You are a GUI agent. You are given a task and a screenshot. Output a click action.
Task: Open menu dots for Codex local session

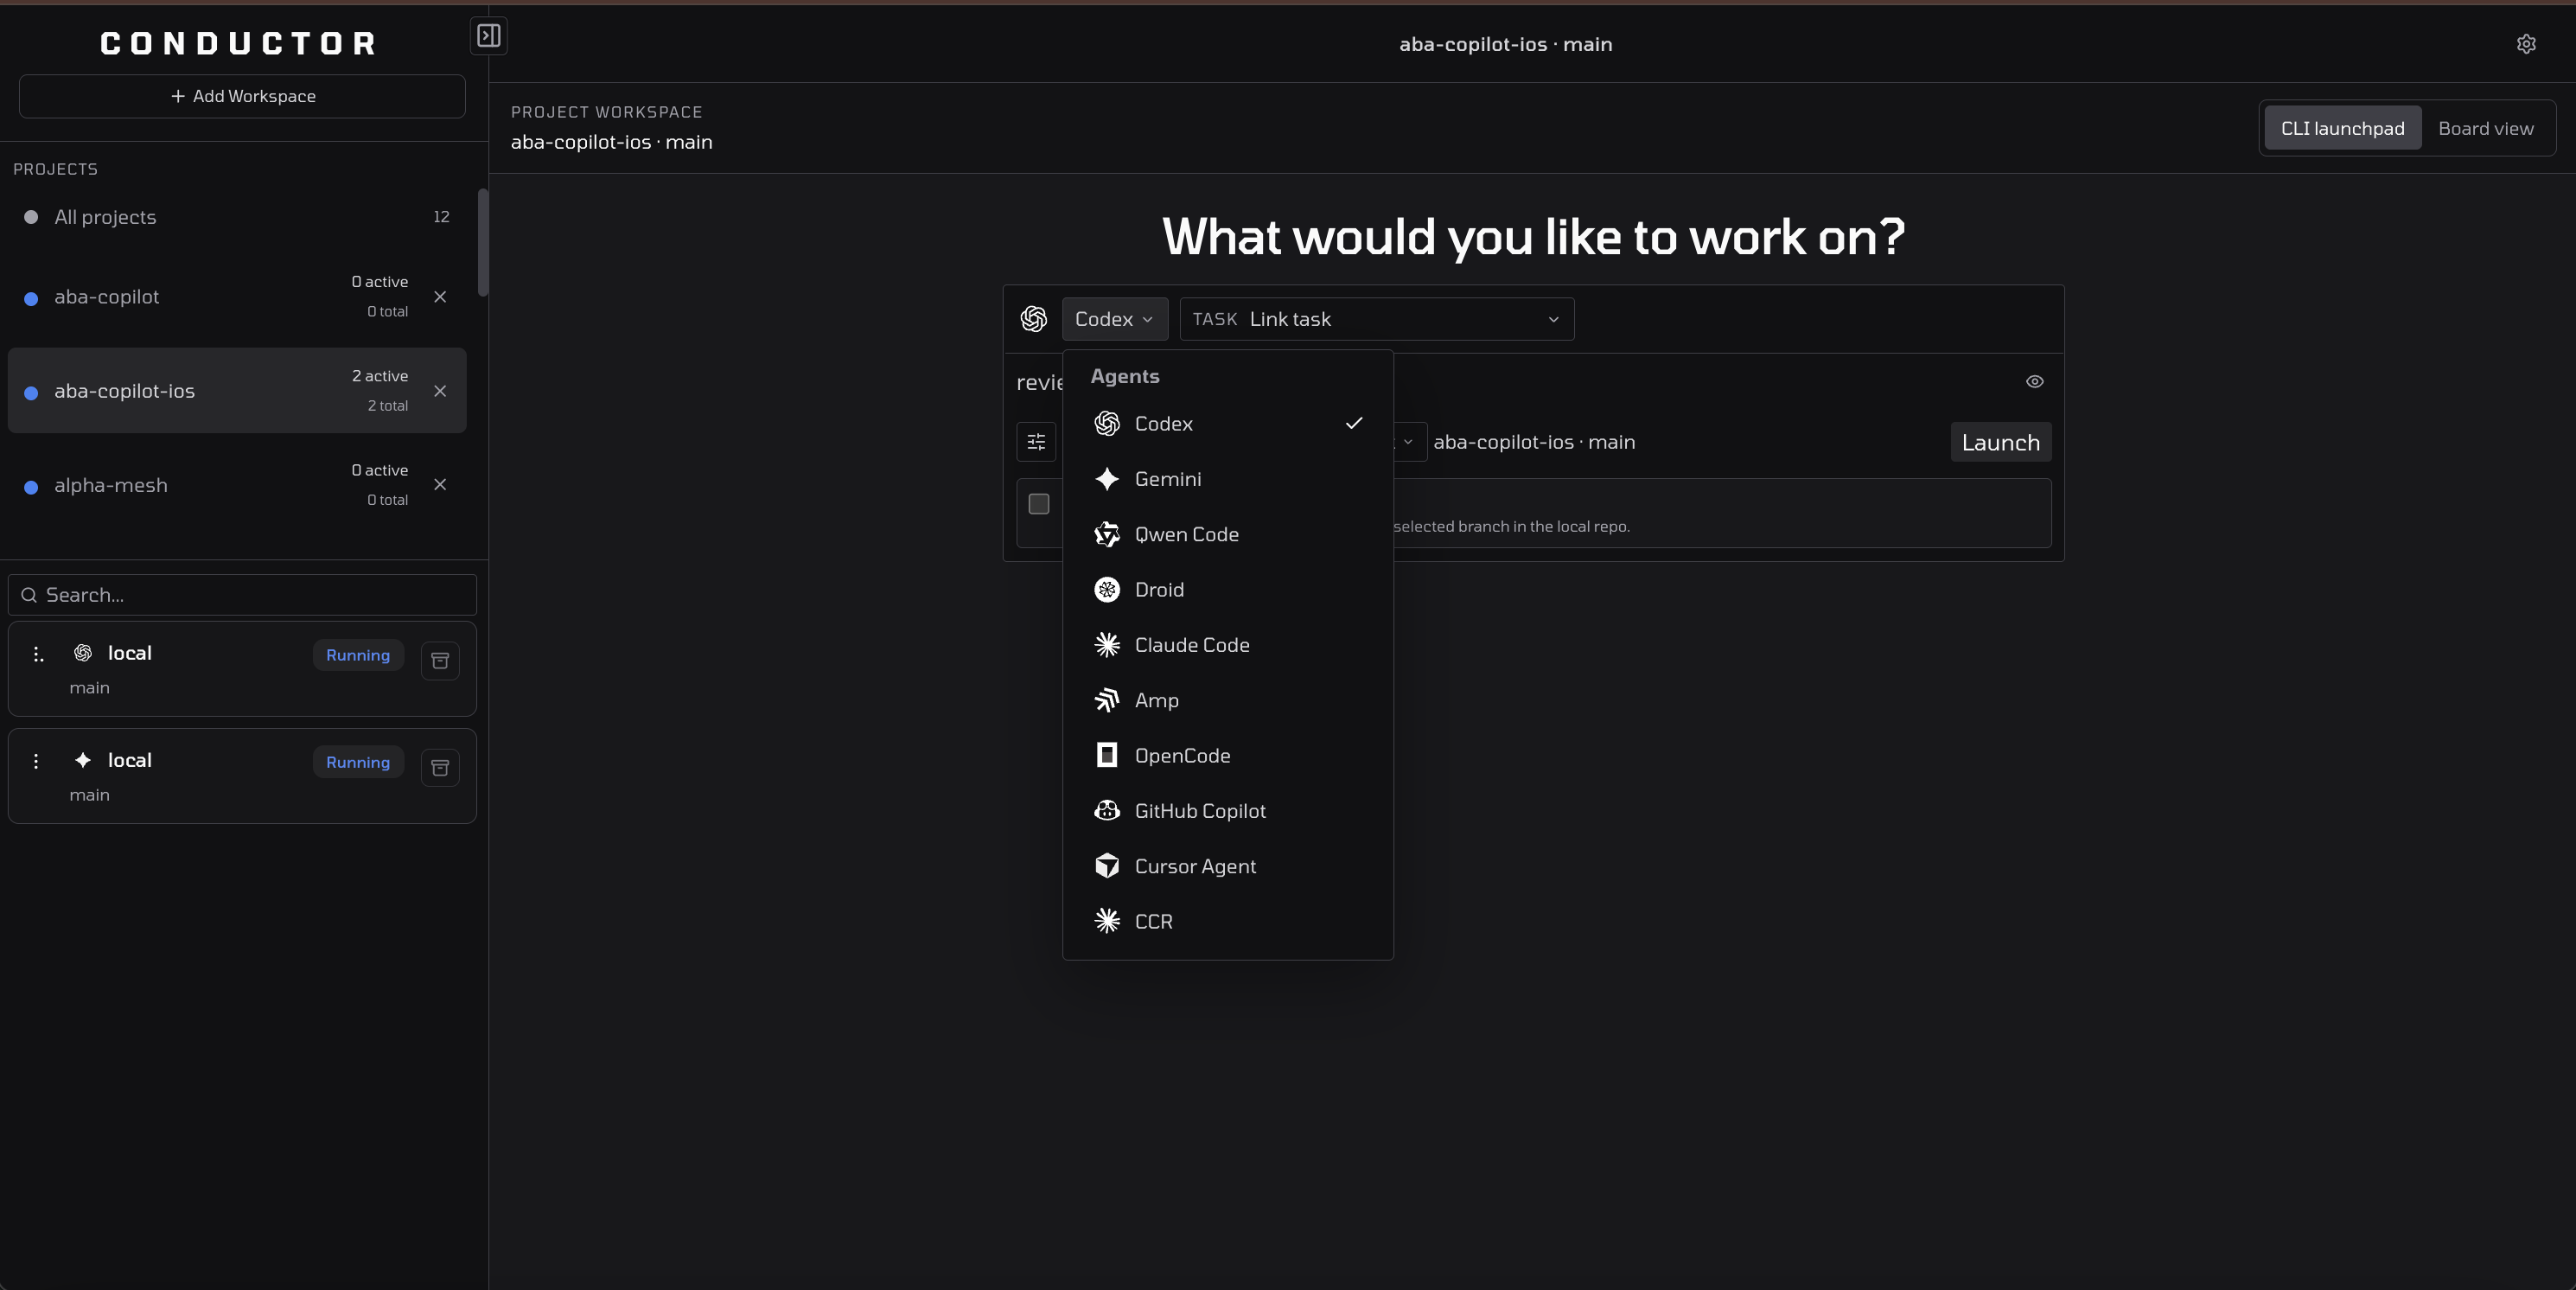pyautogui.click(x=37, y=654)
